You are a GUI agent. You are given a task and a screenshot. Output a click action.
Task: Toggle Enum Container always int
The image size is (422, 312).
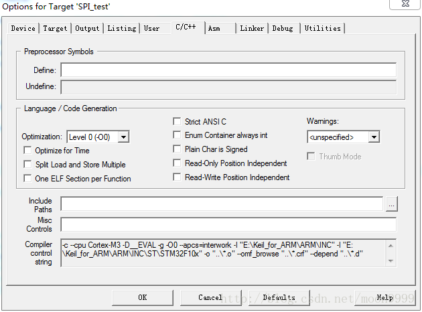178,135
